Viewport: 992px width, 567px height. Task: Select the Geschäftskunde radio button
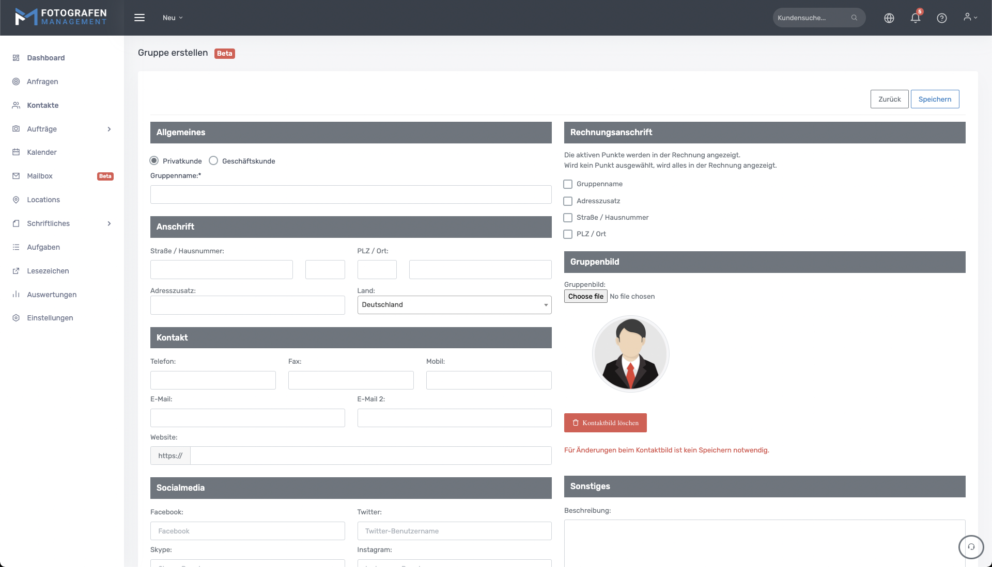pyautogui.click(x=213, y=161)
